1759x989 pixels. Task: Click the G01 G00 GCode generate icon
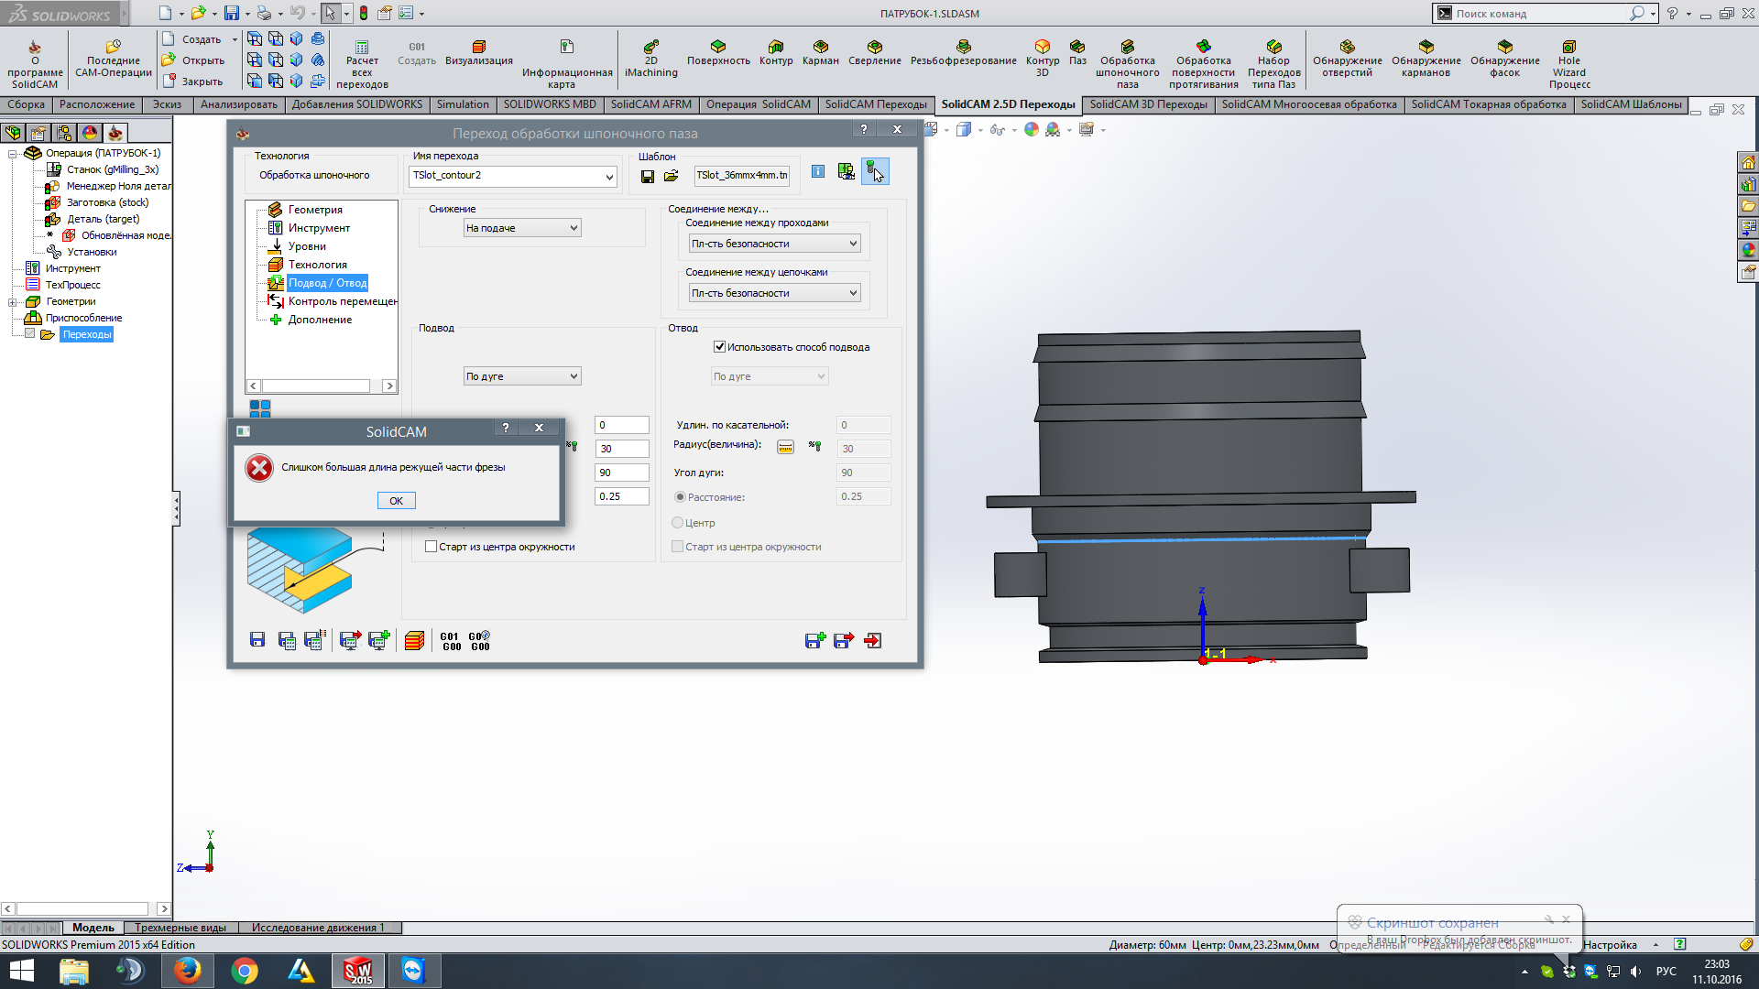[451, 641]
